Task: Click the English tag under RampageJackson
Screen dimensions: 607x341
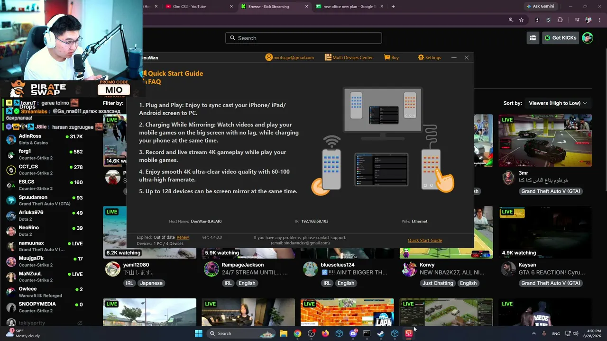Action: [x=247, y=283]
